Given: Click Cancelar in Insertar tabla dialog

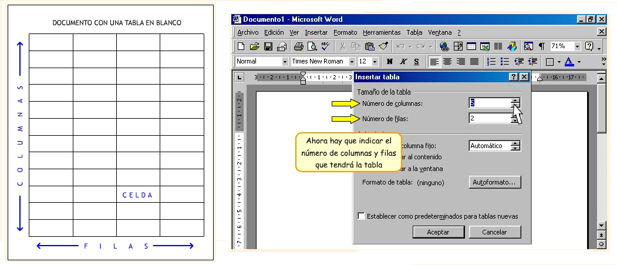Looking at the screenshot, I should 495,232.
